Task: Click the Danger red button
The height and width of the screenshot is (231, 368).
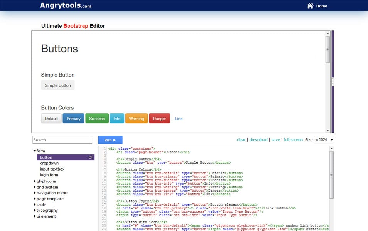Action: click(x=160, y=119)
